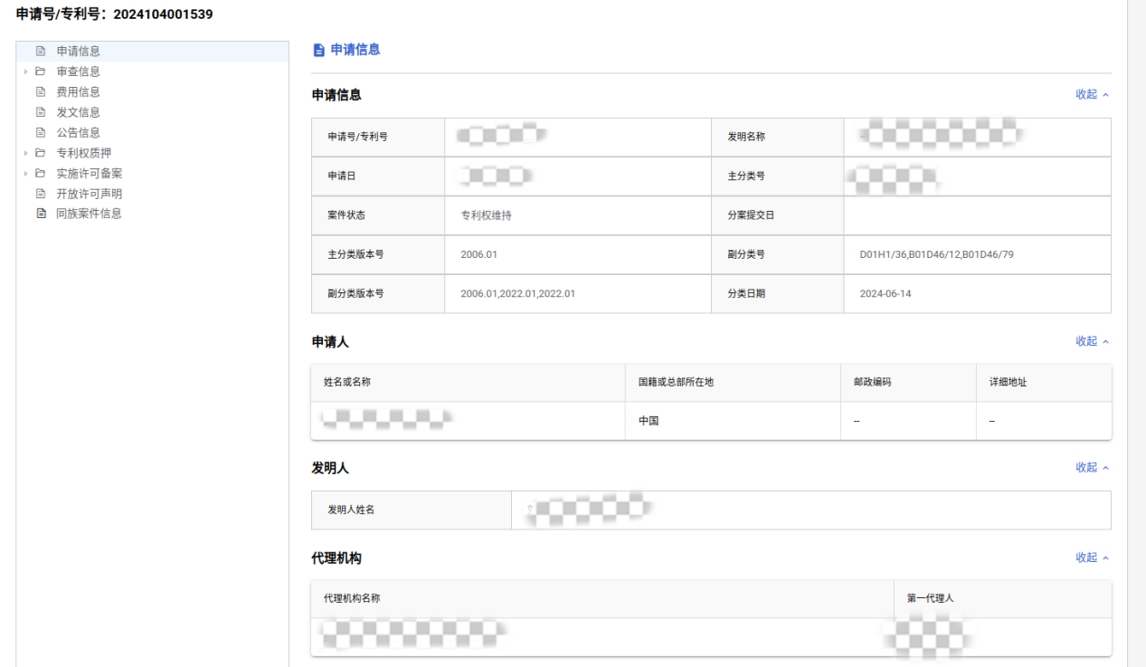Viewport: 1146px width, 667px height.
Task: Click the document icon beside 发文信息
Action: pos(40,112)
